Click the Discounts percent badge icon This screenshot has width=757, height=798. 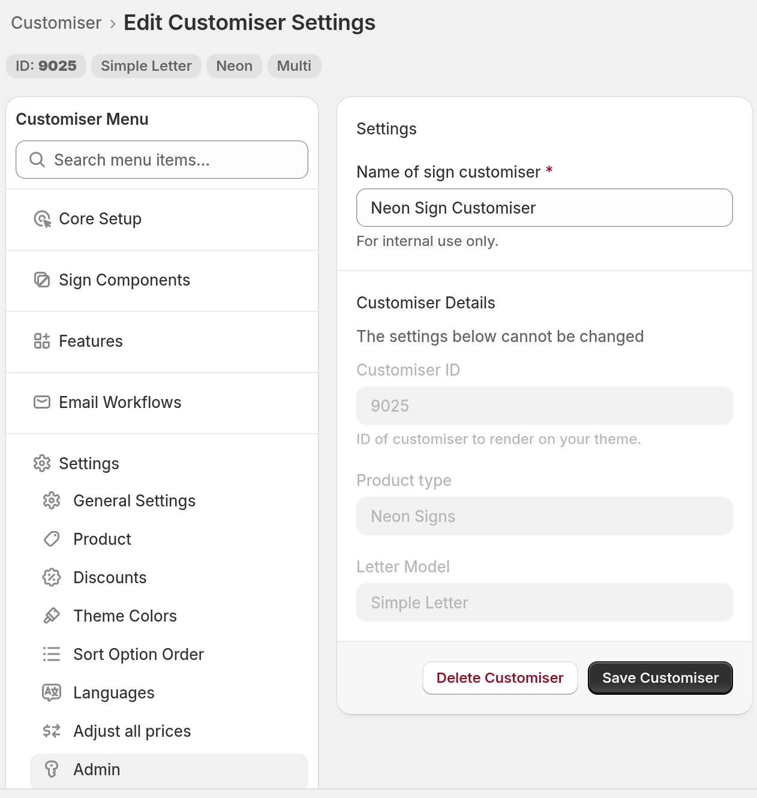(x=52, y=578)
